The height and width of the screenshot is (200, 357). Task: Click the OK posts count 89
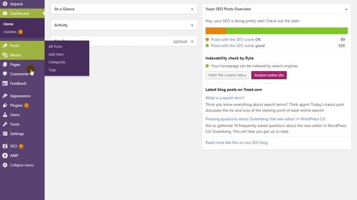coord(342,39)
